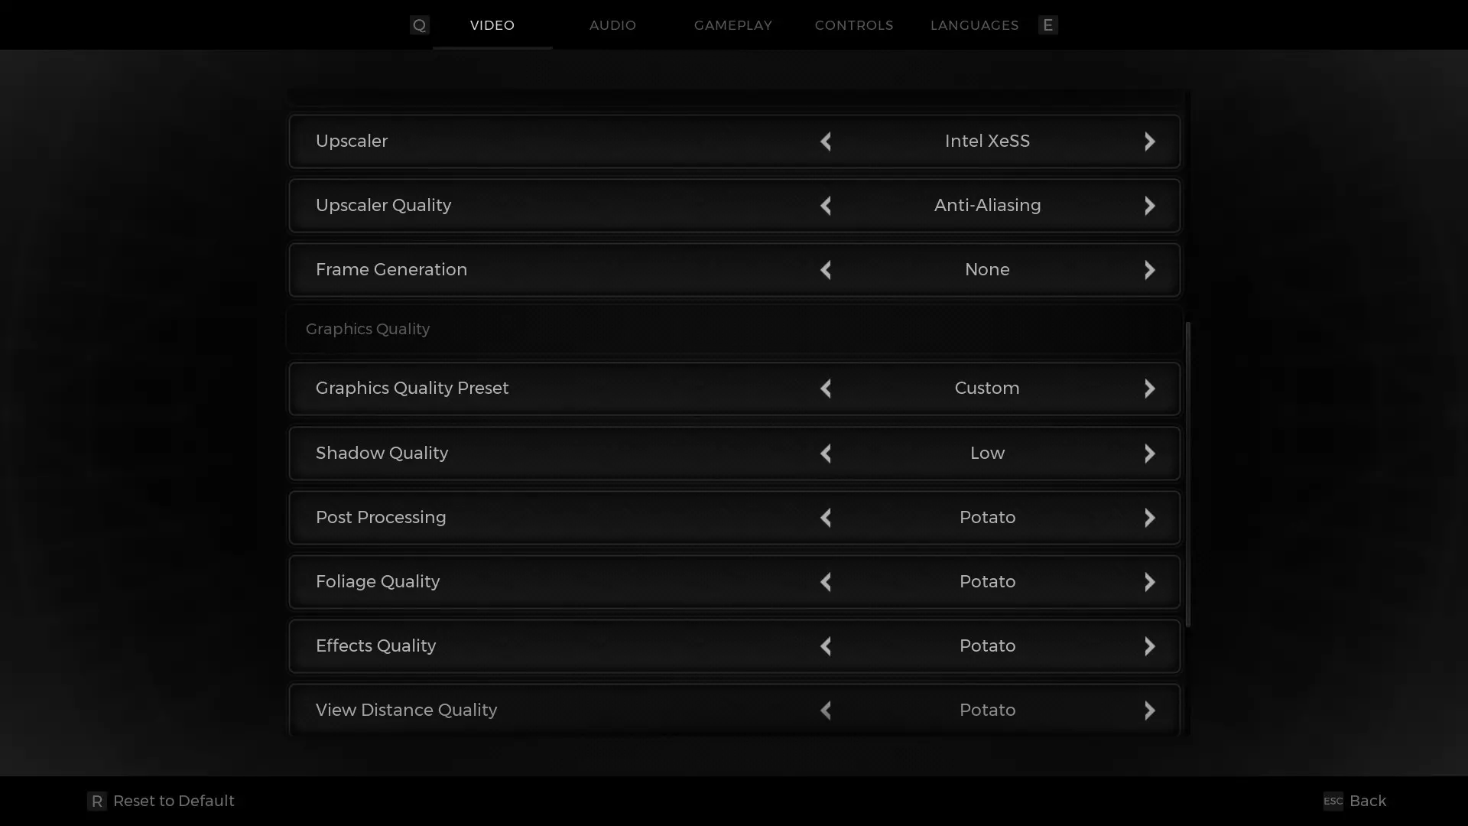This screenshot has height=826, width=1468.
Task: Raise View Distance Quality with right arrow
Action: [1149, 711]
